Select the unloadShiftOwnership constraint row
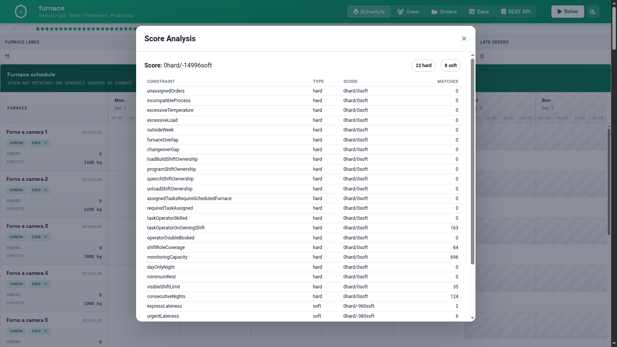 (x=303, y=189)
